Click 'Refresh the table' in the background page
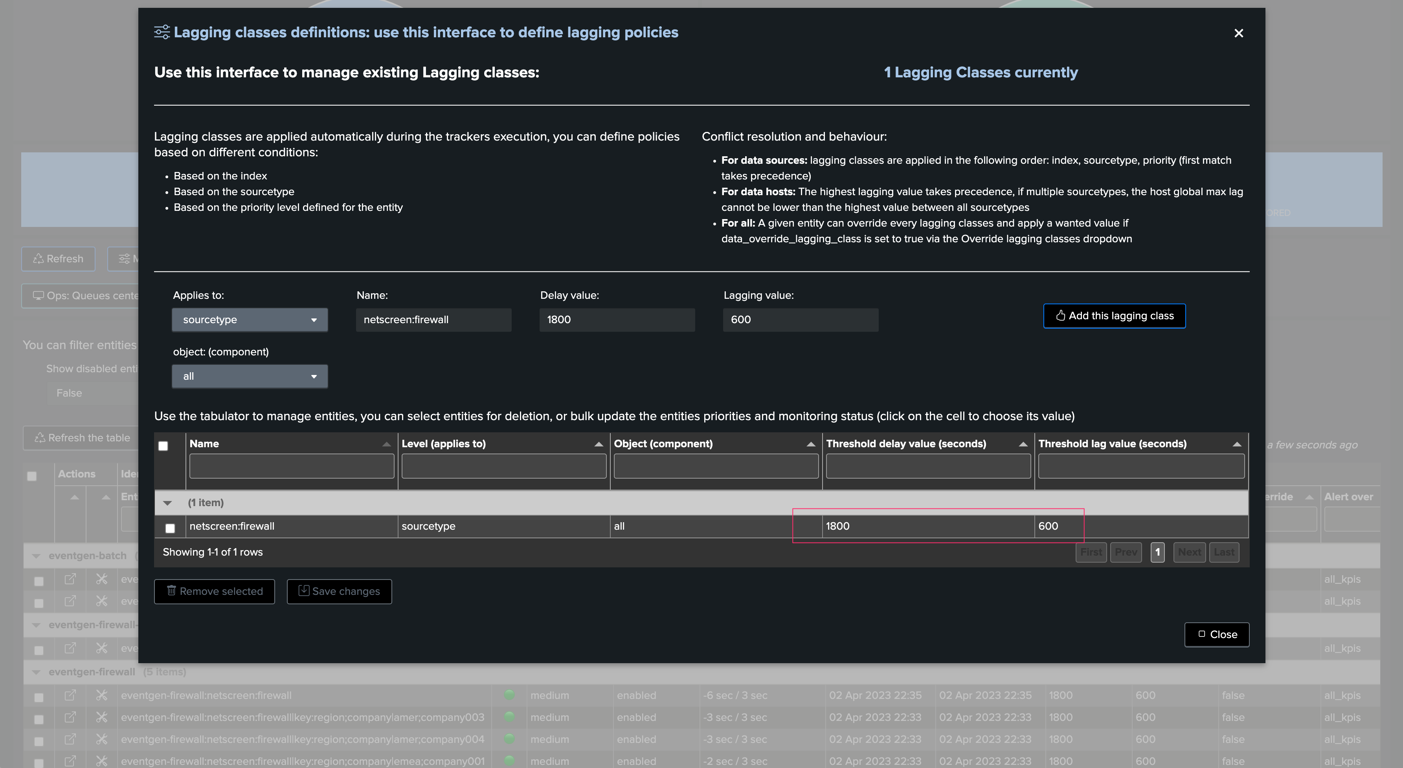The height and width of the screenshot is (768, 1403). tap(81, 438)
